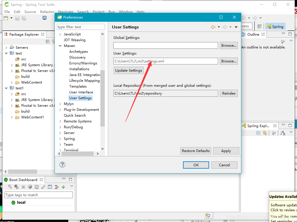Click Boot Dashboard start app icon
The height and width of the screenshot is (222, 297).
pyautogui.click(x=10, y=187)
